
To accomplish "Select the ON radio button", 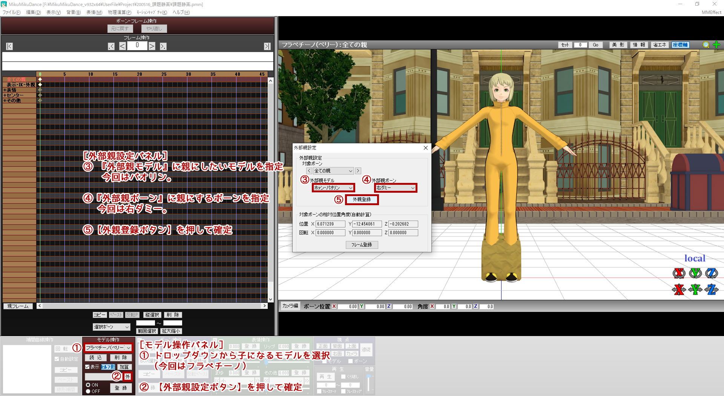I will [x=88, y=385].
